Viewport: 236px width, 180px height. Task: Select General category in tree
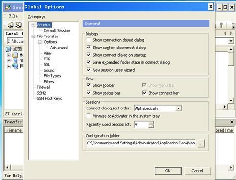pos(44,25)
